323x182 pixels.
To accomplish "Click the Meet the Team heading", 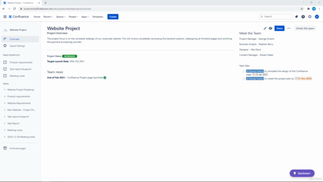I will 250,33.
